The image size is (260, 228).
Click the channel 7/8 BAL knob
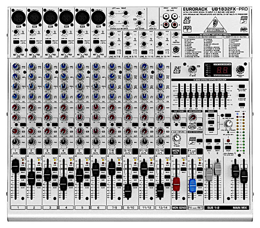pyautogui.click(x=112, y=142)
